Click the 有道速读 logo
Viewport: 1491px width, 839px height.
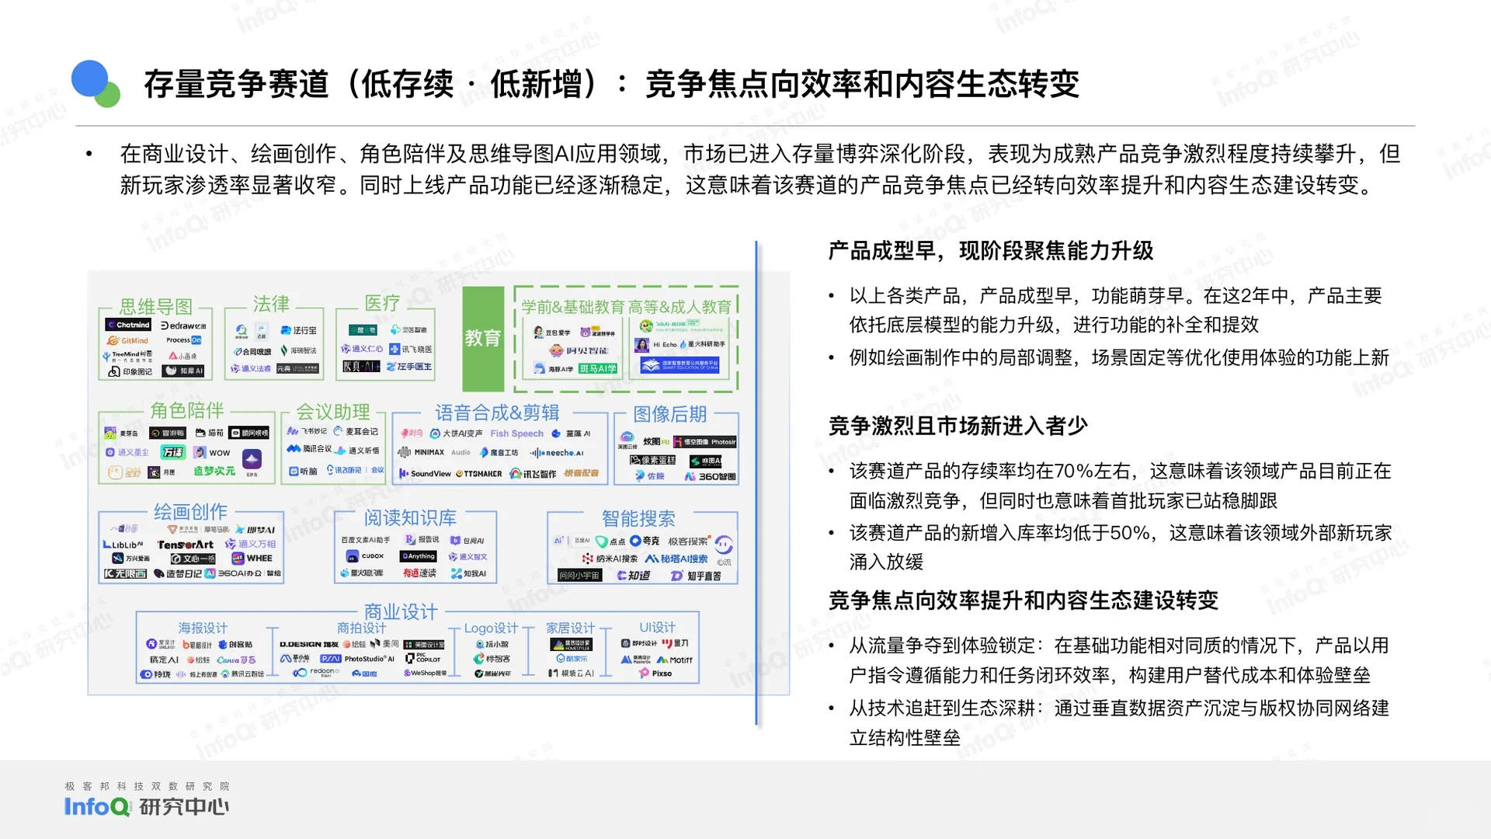[x=419, y=573]
